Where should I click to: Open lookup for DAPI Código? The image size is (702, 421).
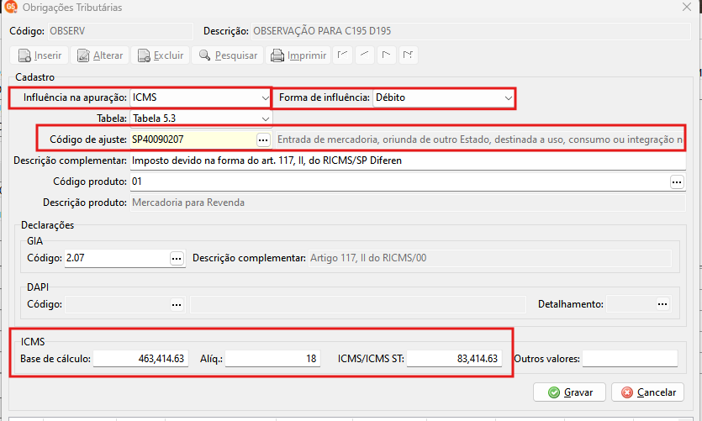coord(177,305)
